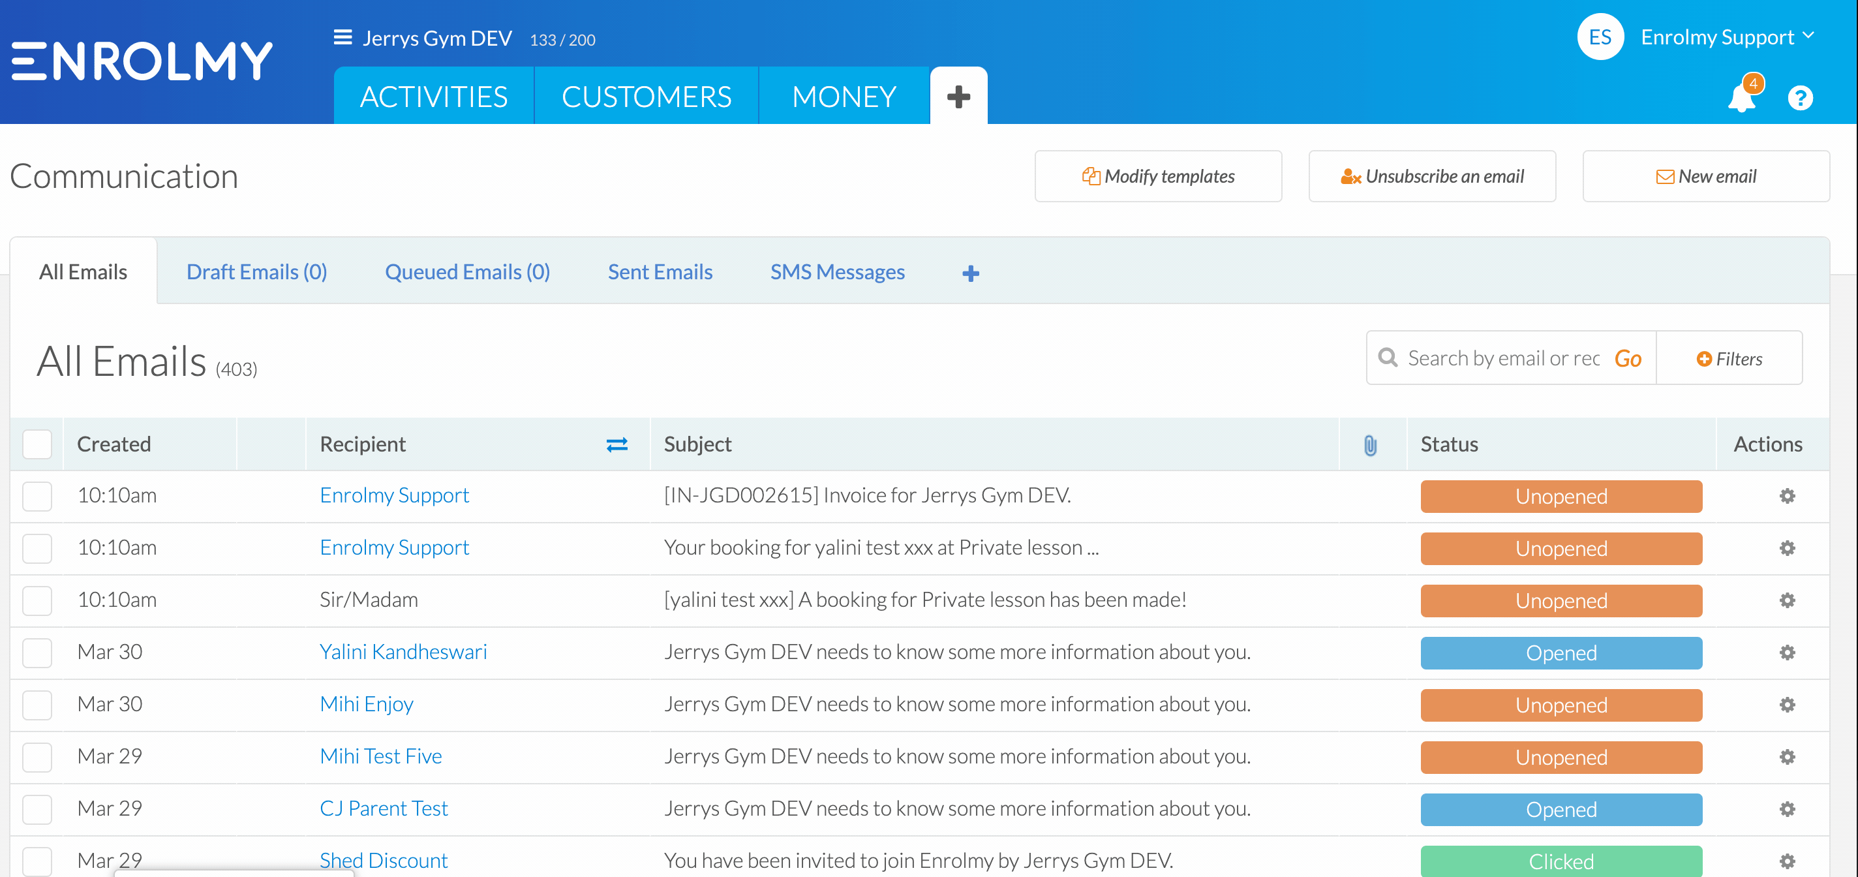Click the Modify templates button
Screen dimensions: 1858x877
click(1159, 176)
